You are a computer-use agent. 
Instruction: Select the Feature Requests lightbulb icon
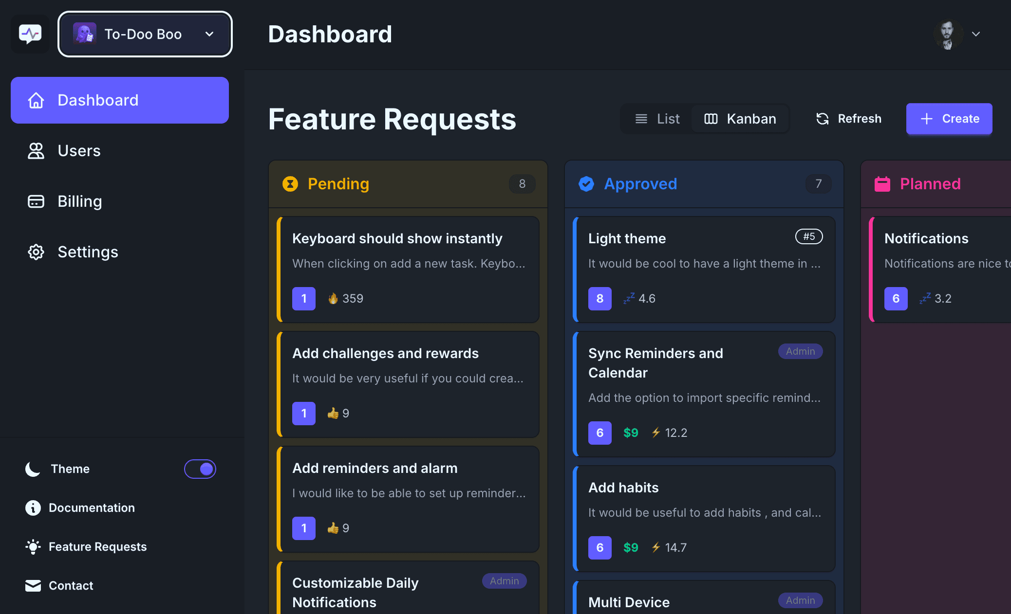[x=32, y=546]
